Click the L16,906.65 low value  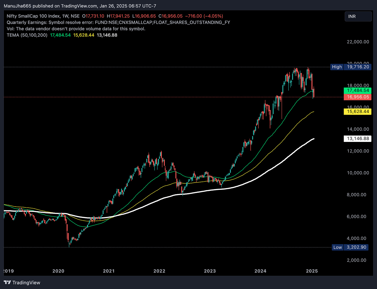144,16
